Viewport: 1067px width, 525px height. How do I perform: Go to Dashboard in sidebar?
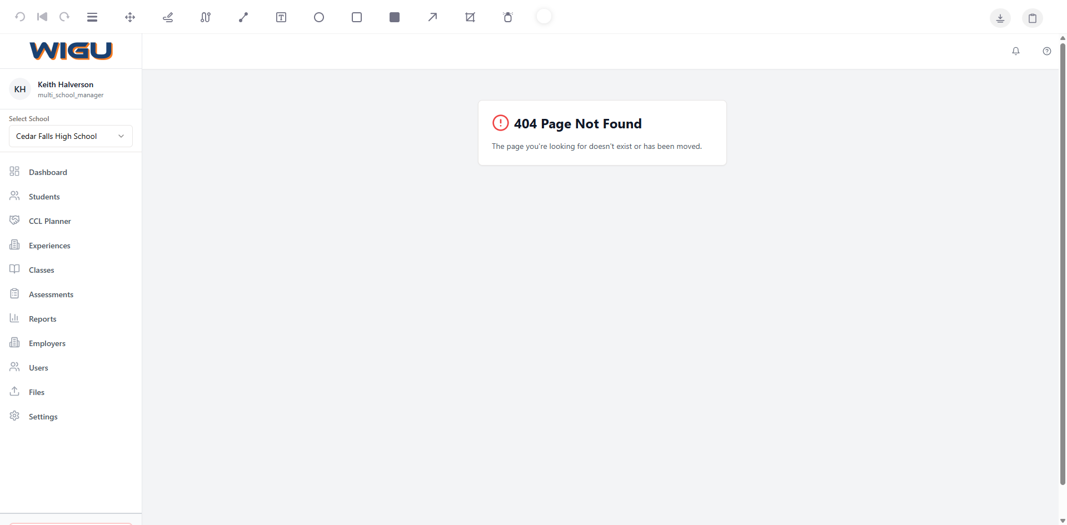[48, 172]
